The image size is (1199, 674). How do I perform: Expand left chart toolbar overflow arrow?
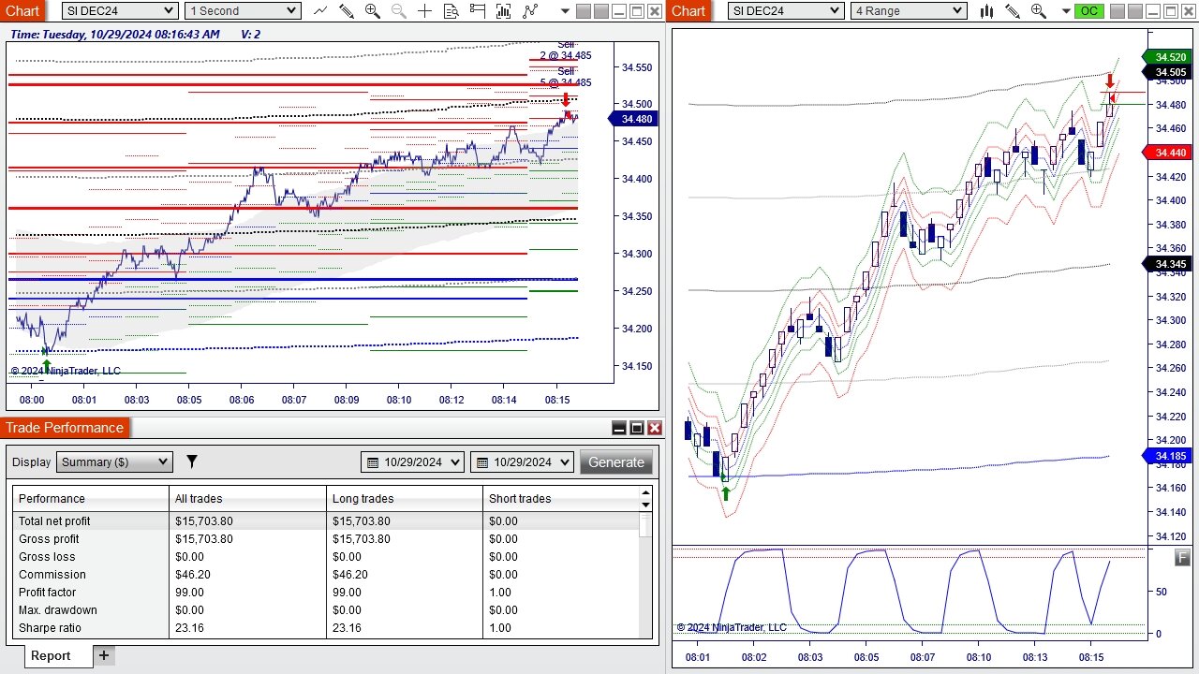[x=565, y=11]
